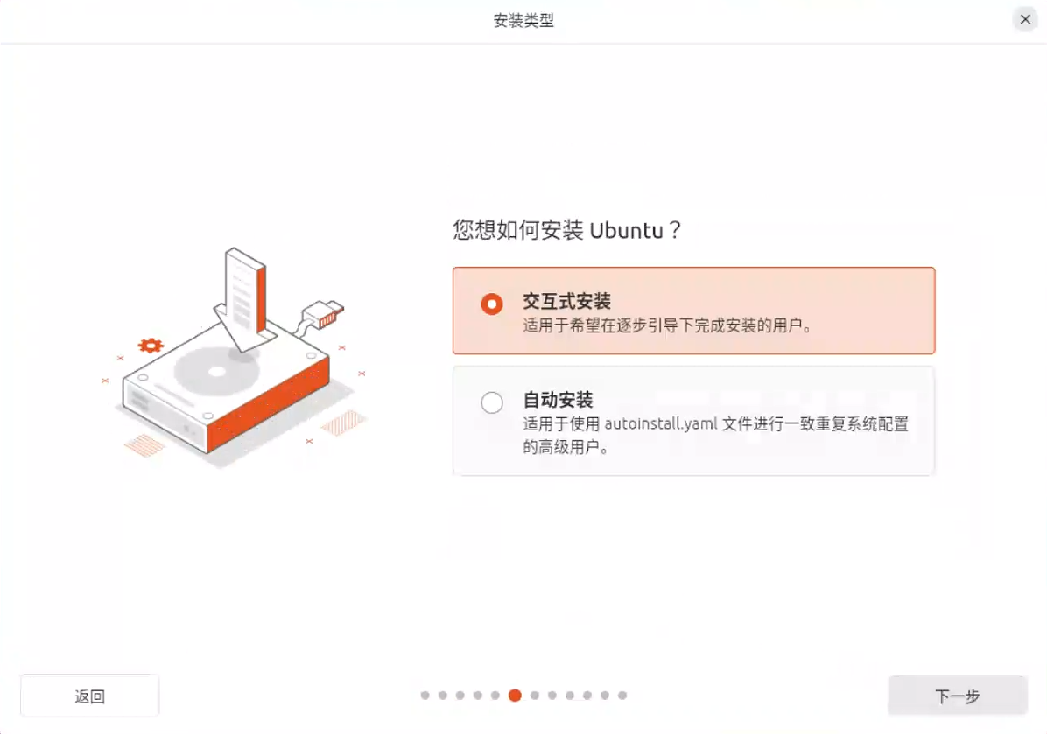Click the 您想如何安装 Ubuntu heading

[x=567, y=230]
